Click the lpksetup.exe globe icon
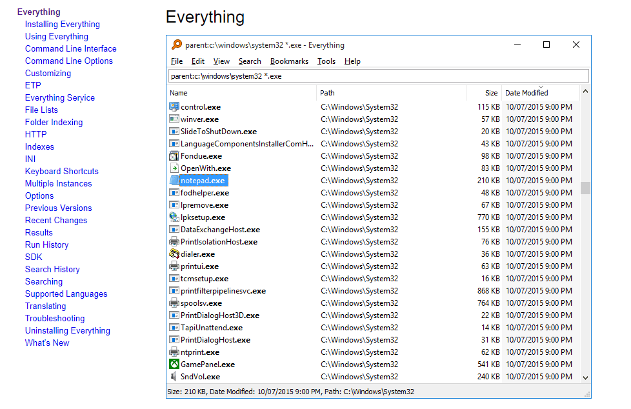The height and width of the screenshot is (409, 631). click(x=173, y=217)
